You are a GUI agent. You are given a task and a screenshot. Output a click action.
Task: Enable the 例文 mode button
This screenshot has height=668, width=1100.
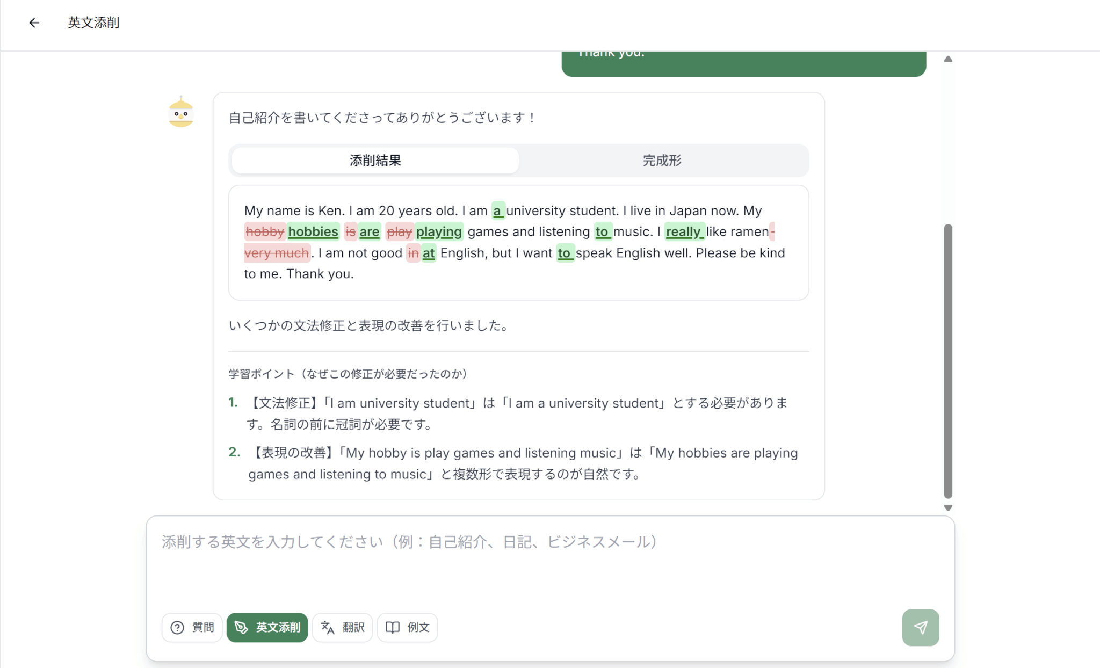407,627
